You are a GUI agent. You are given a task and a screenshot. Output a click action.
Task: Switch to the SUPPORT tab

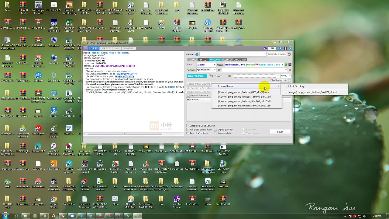click(128, 48)
